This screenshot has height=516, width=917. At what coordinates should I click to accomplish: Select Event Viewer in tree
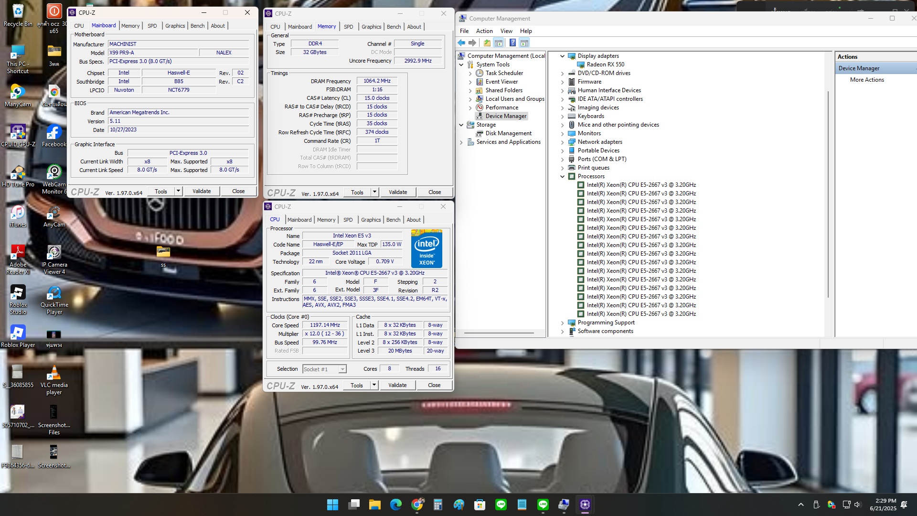(501, 82)
